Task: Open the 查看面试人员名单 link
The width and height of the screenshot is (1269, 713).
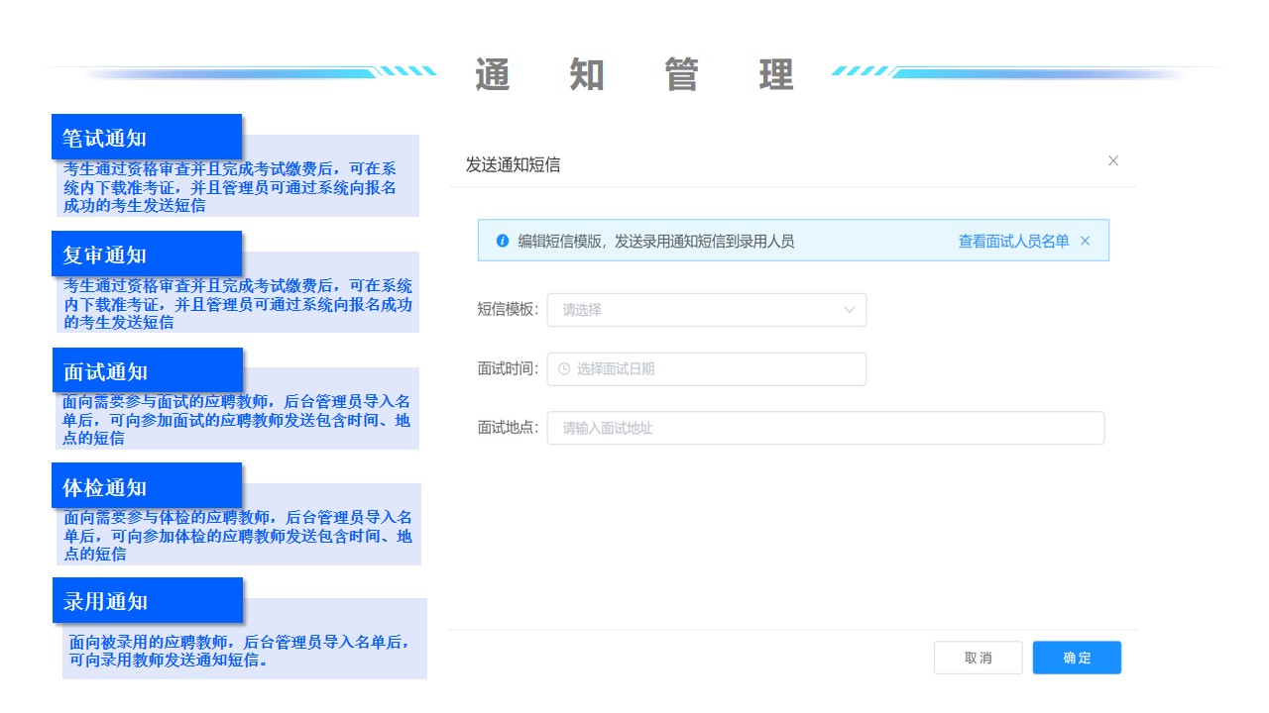Action: click(x=1013, y=241)
